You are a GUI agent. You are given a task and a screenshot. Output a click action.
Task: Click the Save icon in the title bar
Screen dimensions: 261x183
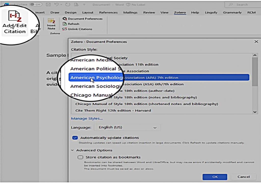tap(48, 5)
